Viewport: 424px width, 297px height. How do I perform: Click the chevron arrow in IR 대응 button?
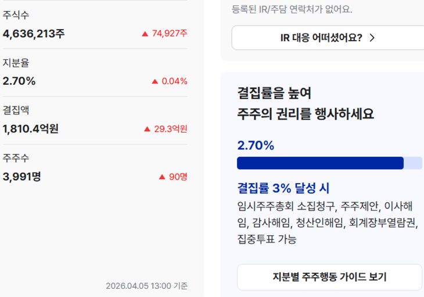(x=372, y=38)
